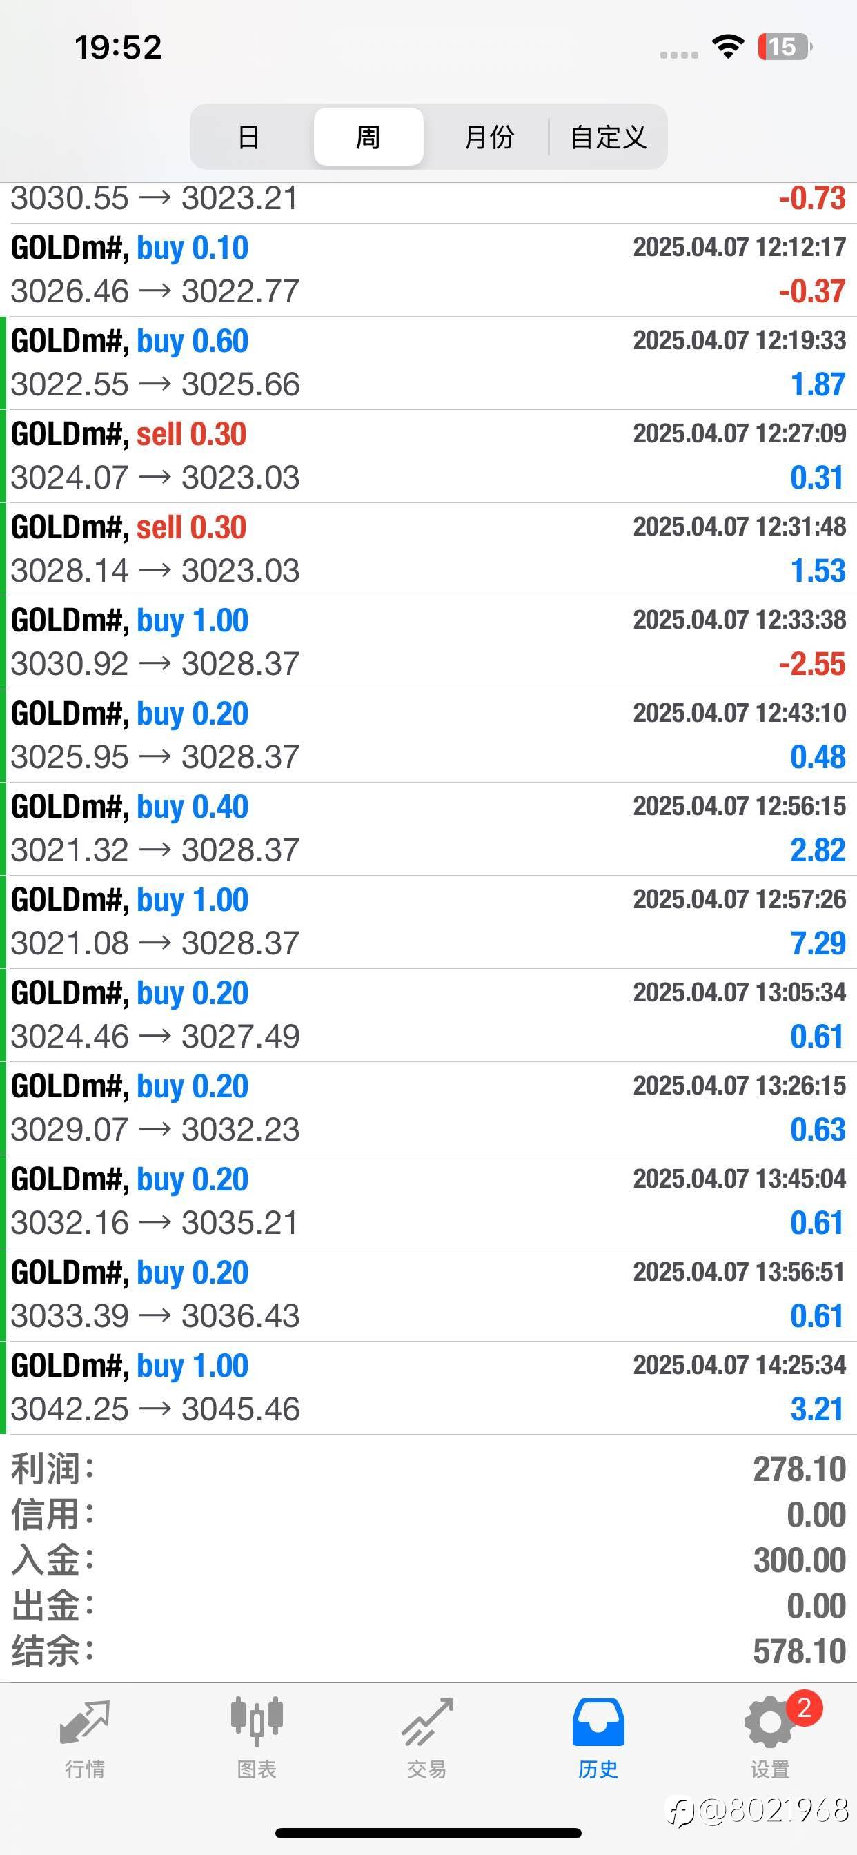Tap the Wi-Fi status icon
Image resolution: width=857 pixels, height=1855 pixels.
pos(727,48)
